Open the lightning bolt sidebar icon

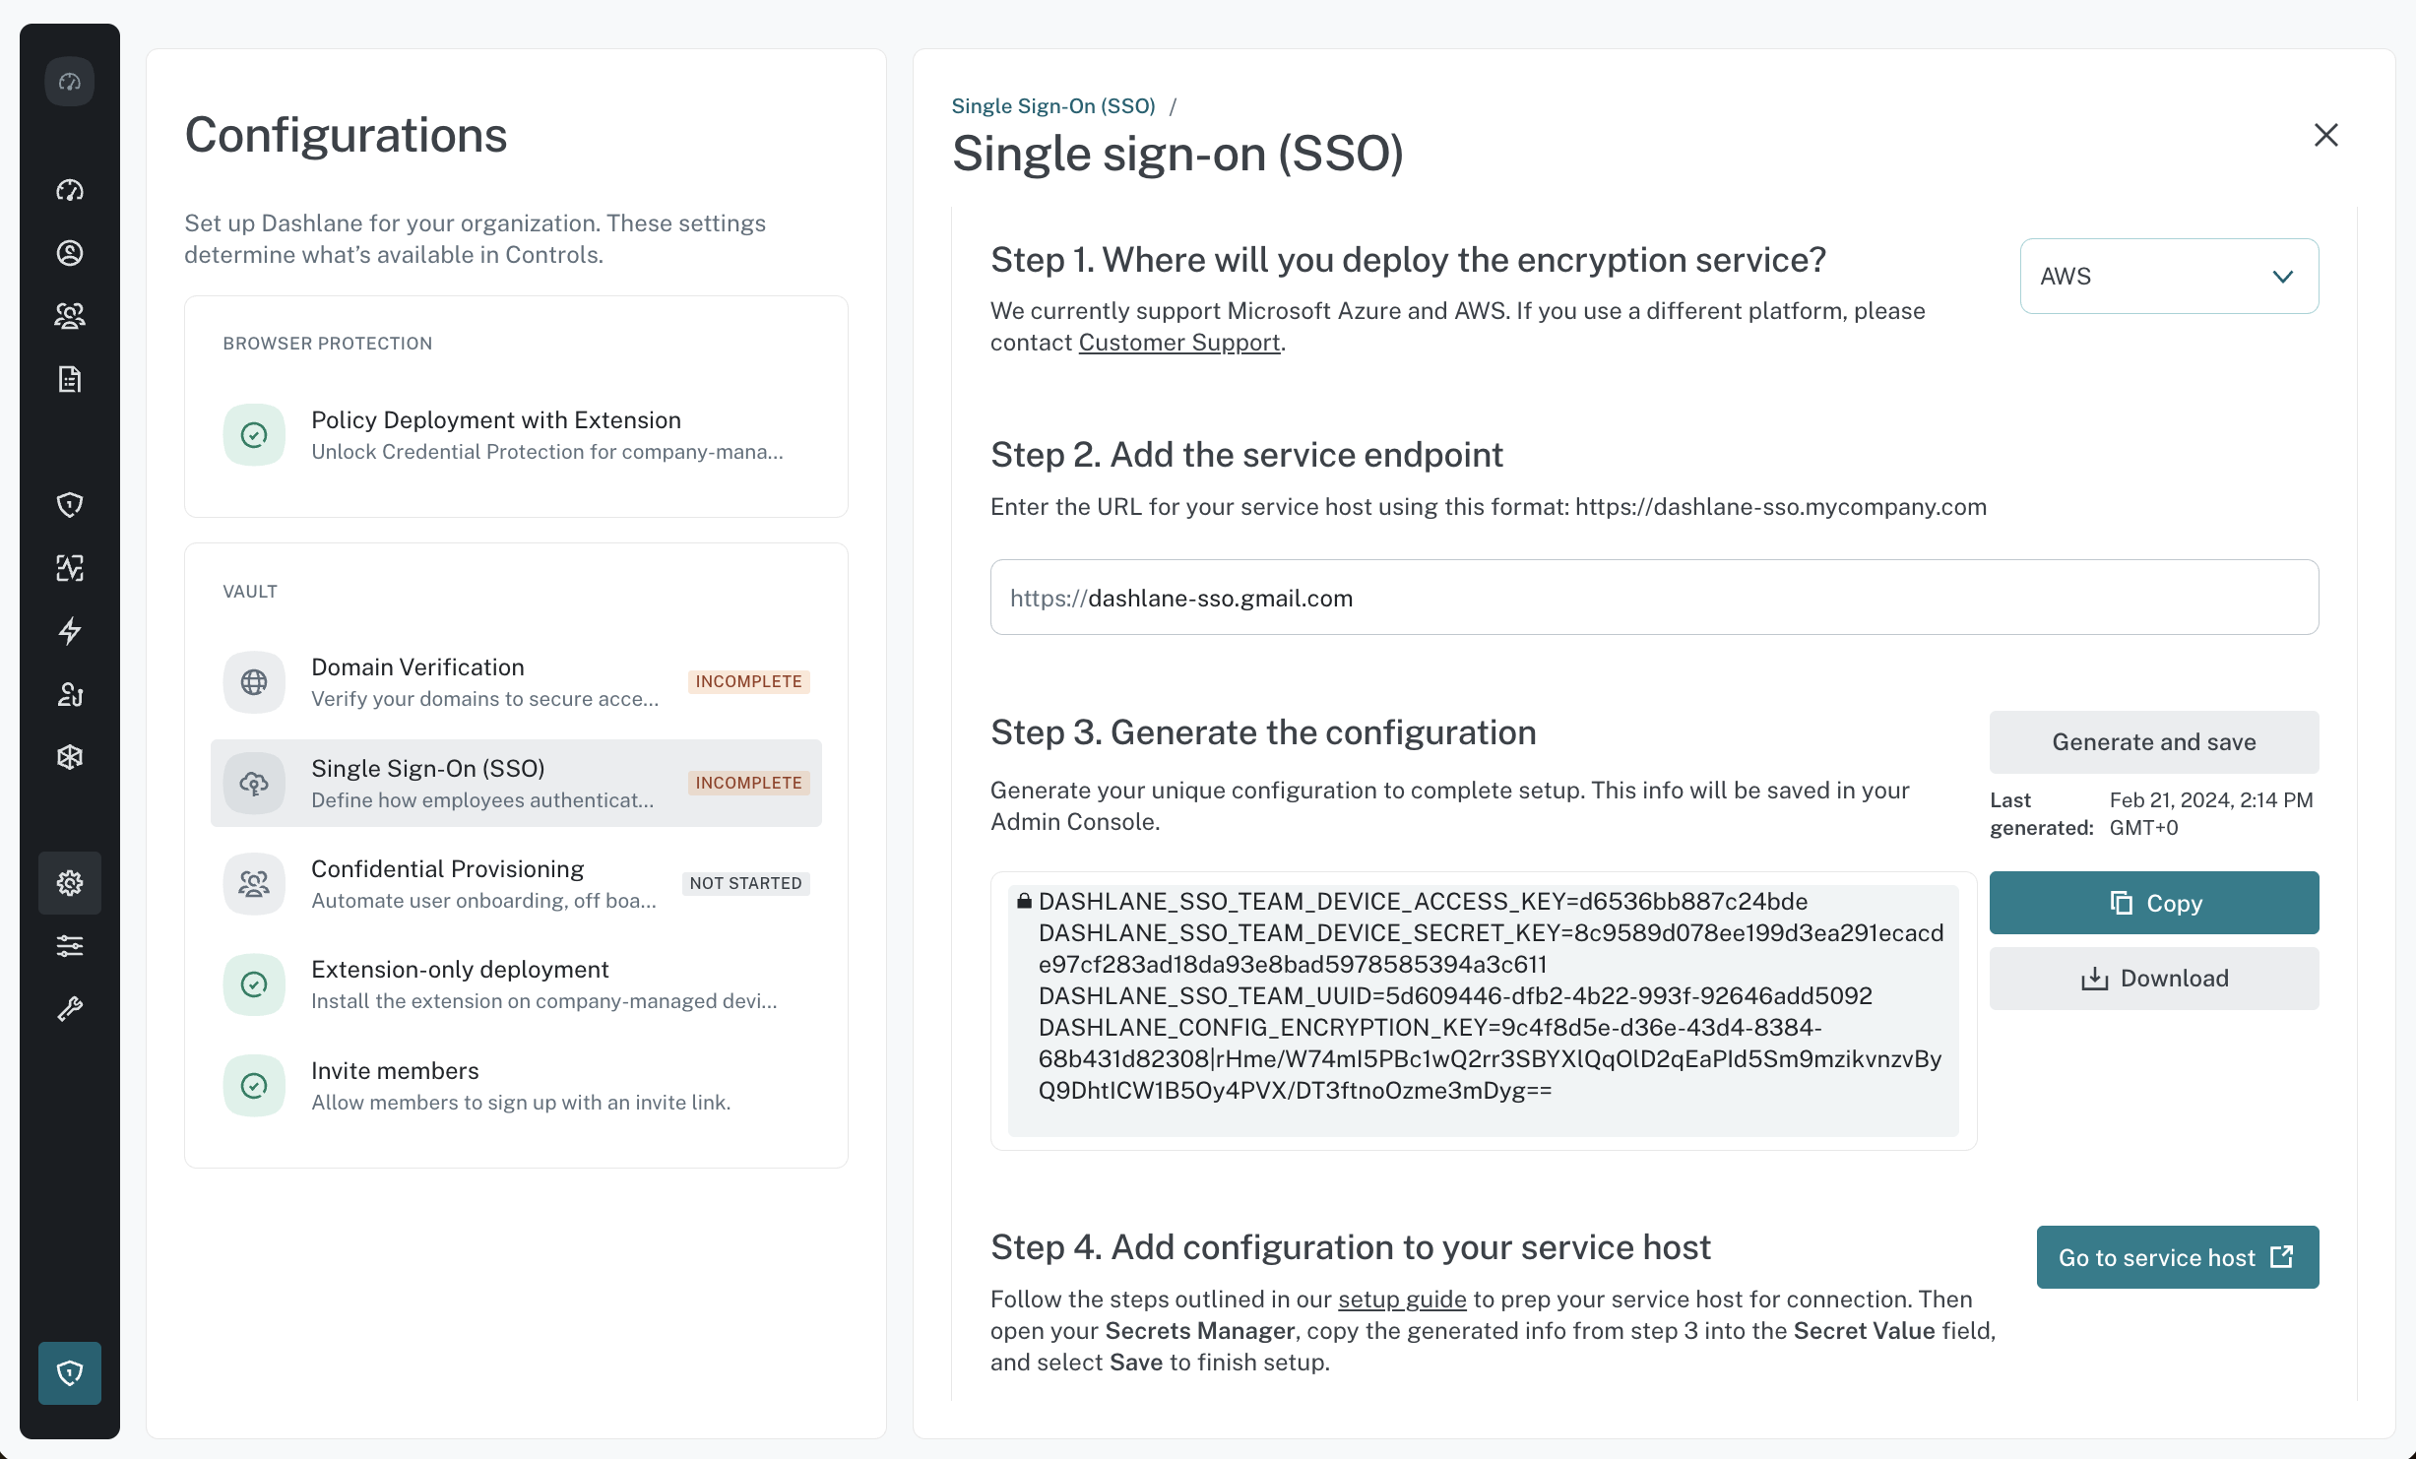[x=70, y=631]
